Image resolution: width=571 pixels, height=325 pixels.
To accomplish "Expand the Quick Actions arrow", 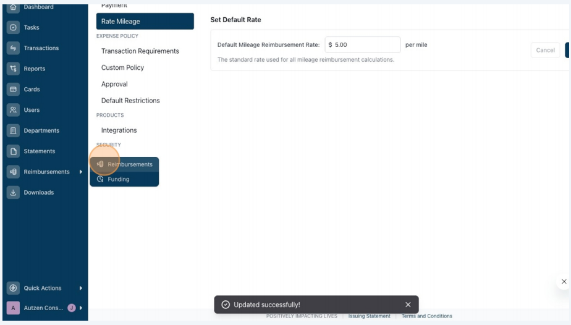I will point(81,288).
